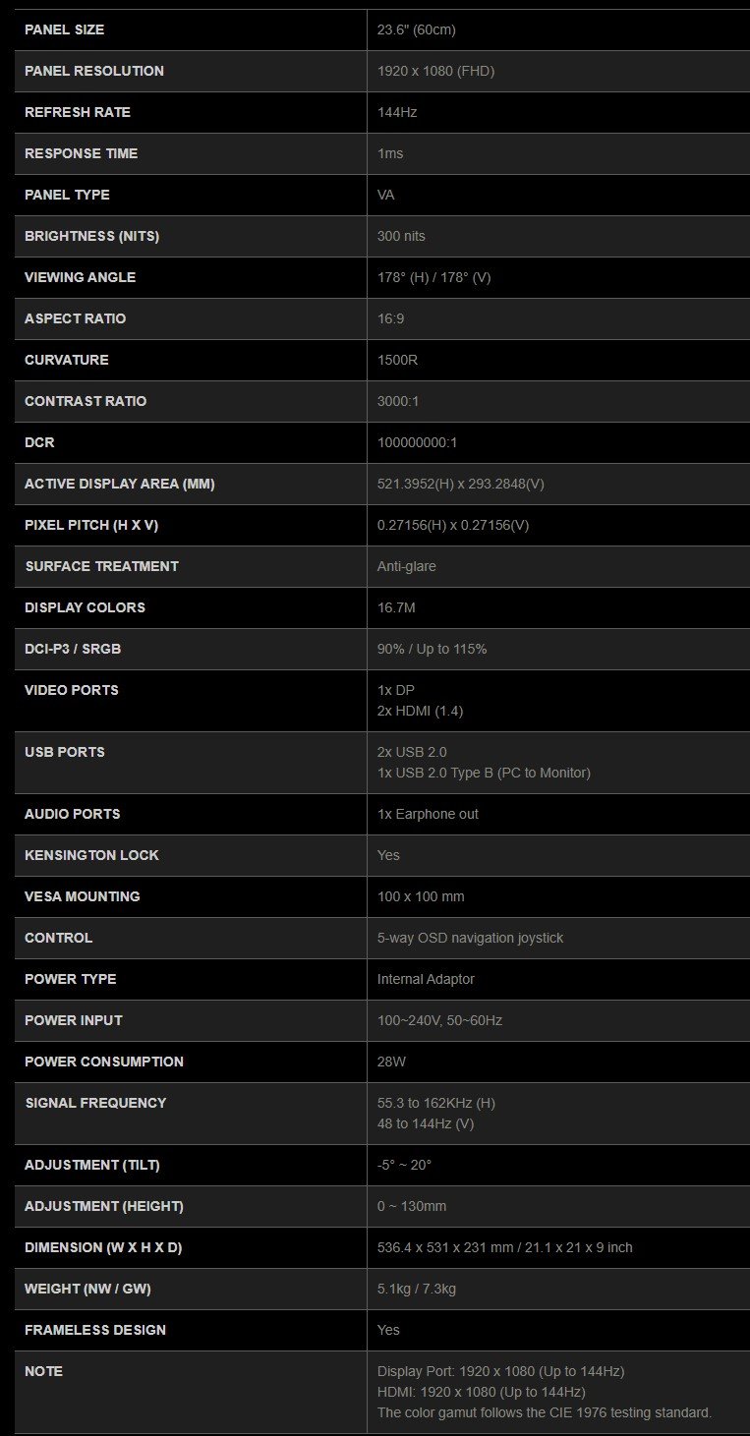Select the 2x HDMI (1.4) text
Image resolution: width=750 pixels, height=1436 pixels.
click(x=423, y=711)
